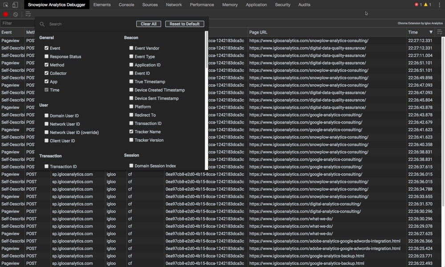The width and height of the screenshot is (445, 267).
Task: Check the Event Vendor box
Action: pyautogui.click(x=131, y=48)
